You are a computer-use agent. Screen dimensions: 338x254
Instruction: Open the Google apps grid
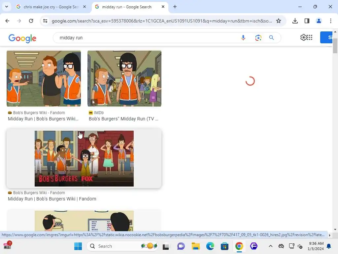tap(310, 37)
